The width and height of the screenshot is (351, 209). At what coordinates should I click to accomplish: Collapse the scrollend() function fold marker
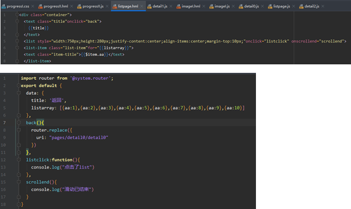19,182
